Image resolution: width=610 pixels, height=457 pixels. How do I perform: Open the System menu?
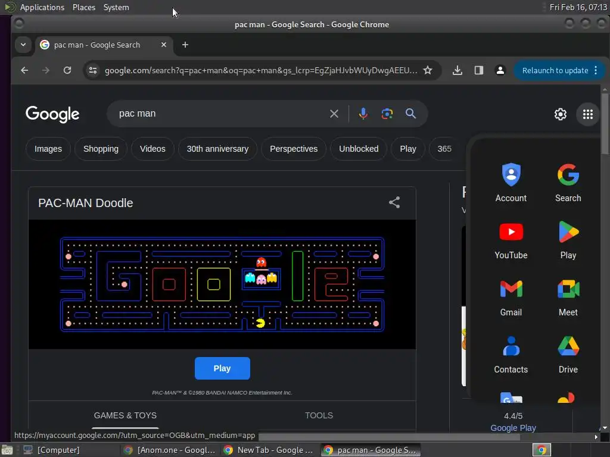(x=116, y=7)
